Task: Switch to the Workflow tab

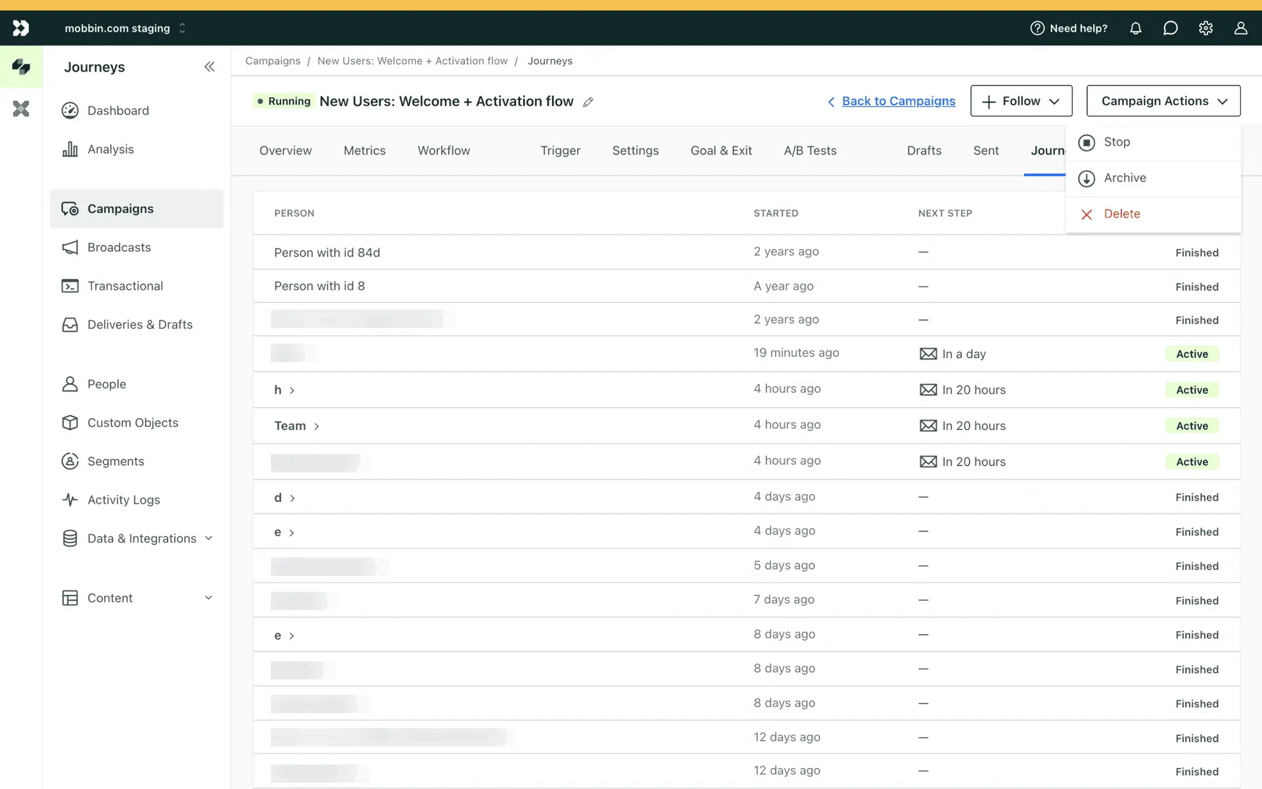Action: (444, 151)
